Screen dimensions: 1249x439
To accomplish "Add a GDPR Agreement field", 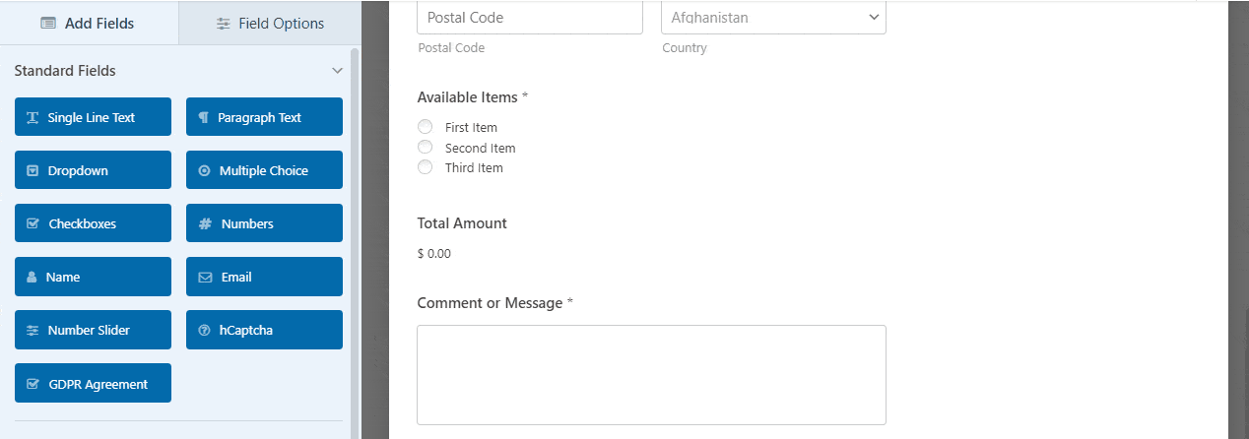I will [93, 384].
